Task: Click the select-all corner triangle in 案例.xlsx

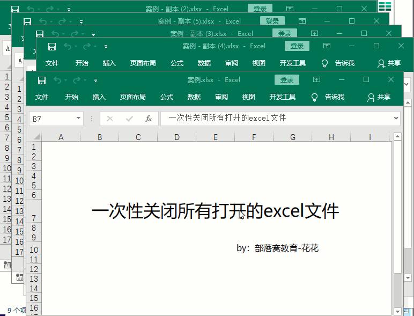Action: (36, 137)
